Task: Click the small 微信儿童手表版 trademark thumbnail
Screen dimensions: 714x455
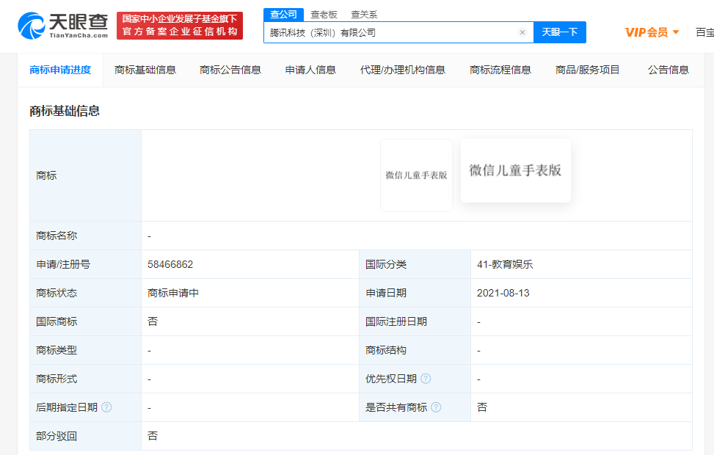Action: click(x=417, y=175)
